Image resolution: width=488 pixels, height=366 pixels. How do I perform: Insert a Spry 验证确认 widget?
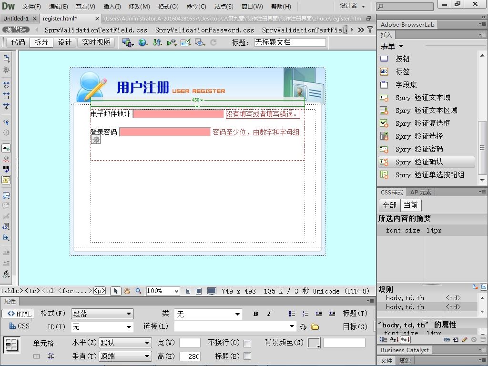427,162
